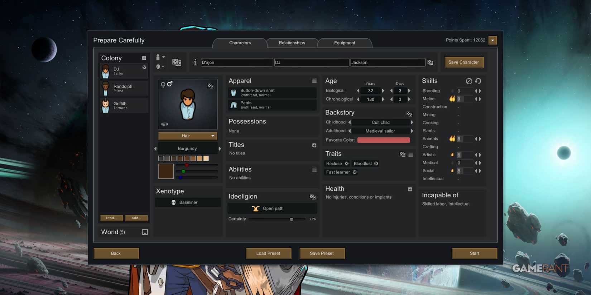Toggle the Melee passion flame icon
591x295 pixels.
[452, 99]
